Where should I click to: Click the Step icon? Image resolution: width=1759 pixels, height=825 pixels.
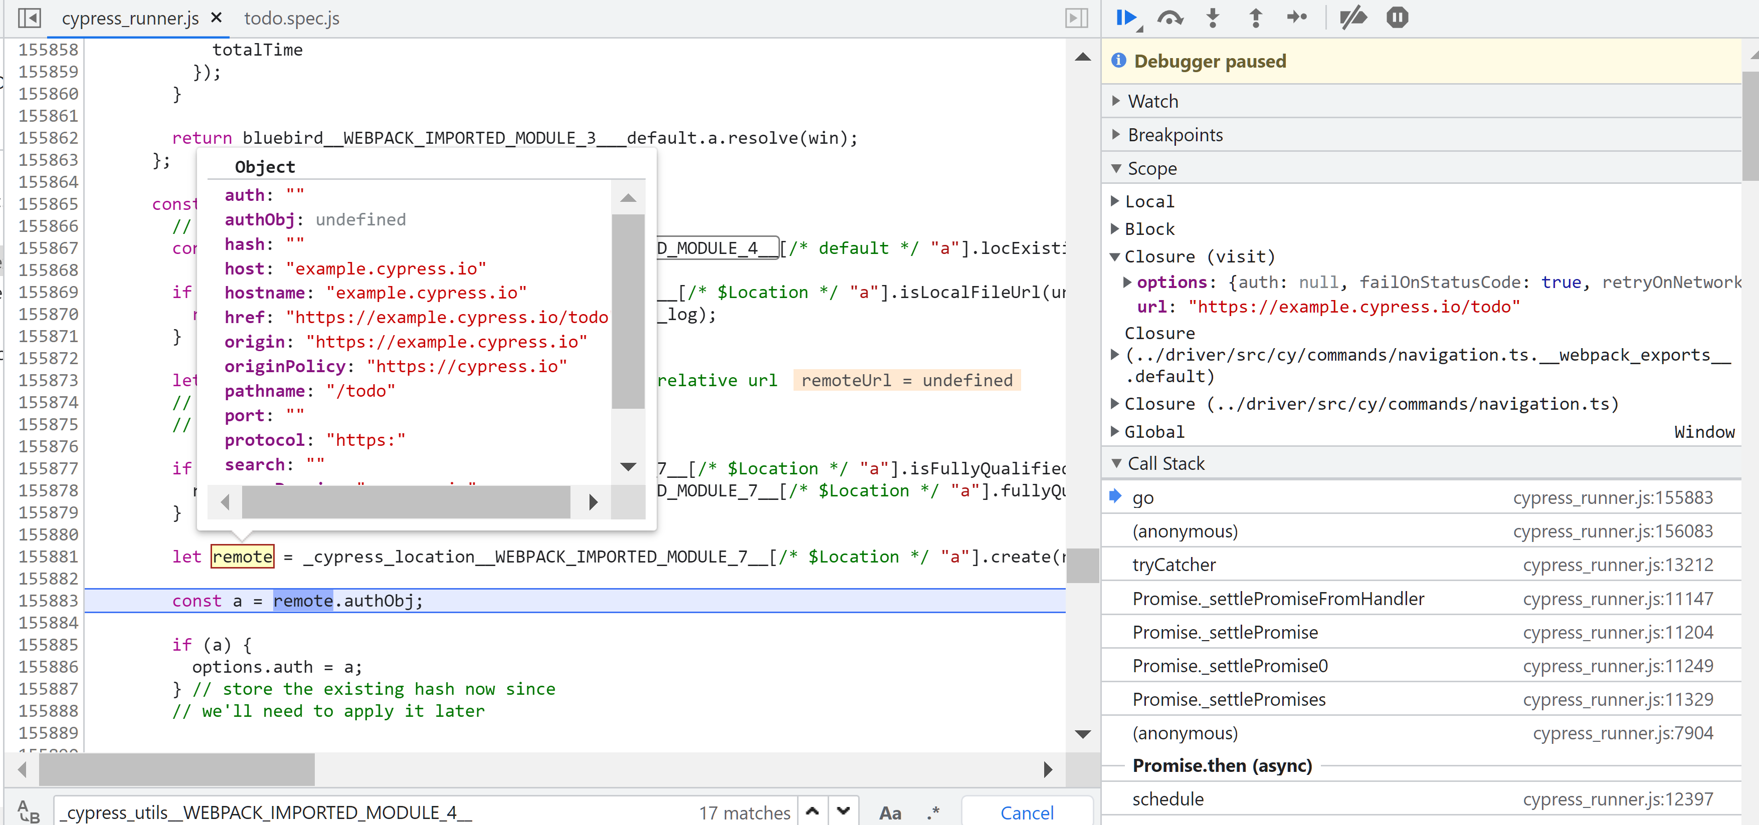[x=1297, y=18]
